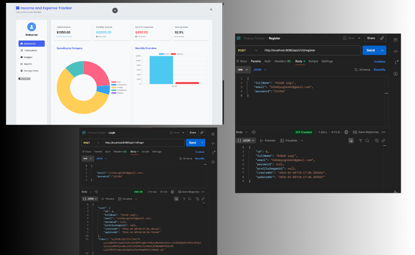Open code snippet icon in Register sidebar
This screenshot has width=415, height=255.
[395, 51]
